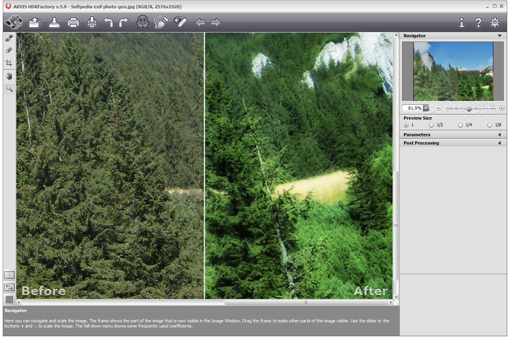Viewport: 510px width, 339px height.
Task: Select the Zoom magnifier tool
Action: [x=9, y=89]
